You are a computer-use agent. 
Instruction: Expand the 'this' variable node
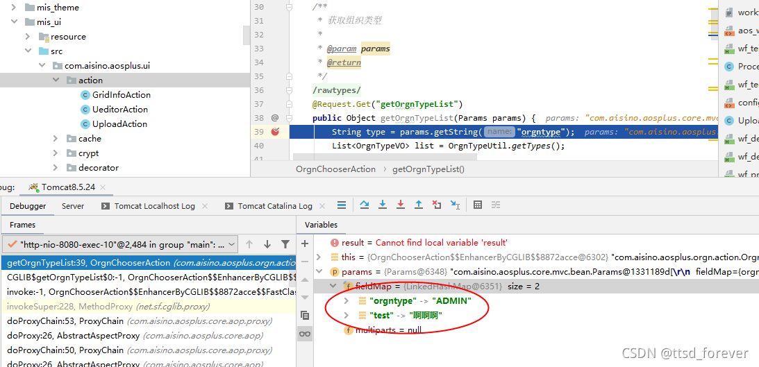click(x=319, y=257)
